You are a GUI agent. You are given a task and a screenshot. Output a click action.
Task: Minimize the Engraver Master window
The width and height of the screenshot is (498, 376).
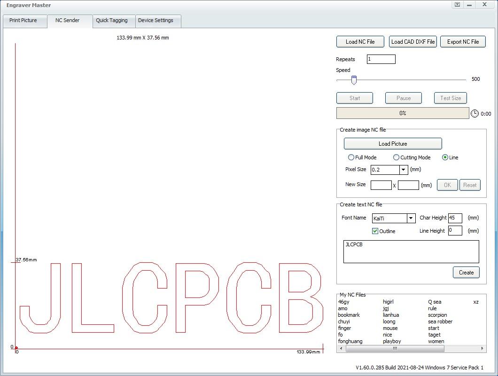pos(469,4)
